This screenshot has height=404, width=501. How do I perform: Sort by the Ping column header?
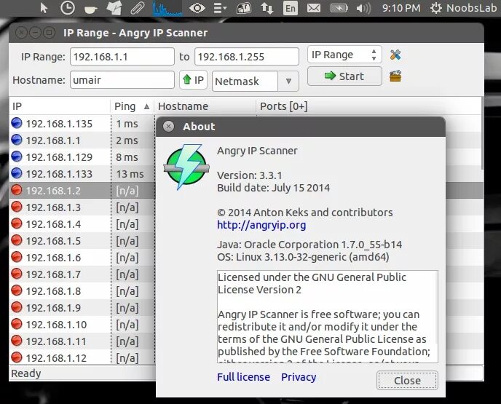click(x=132, y=106)
